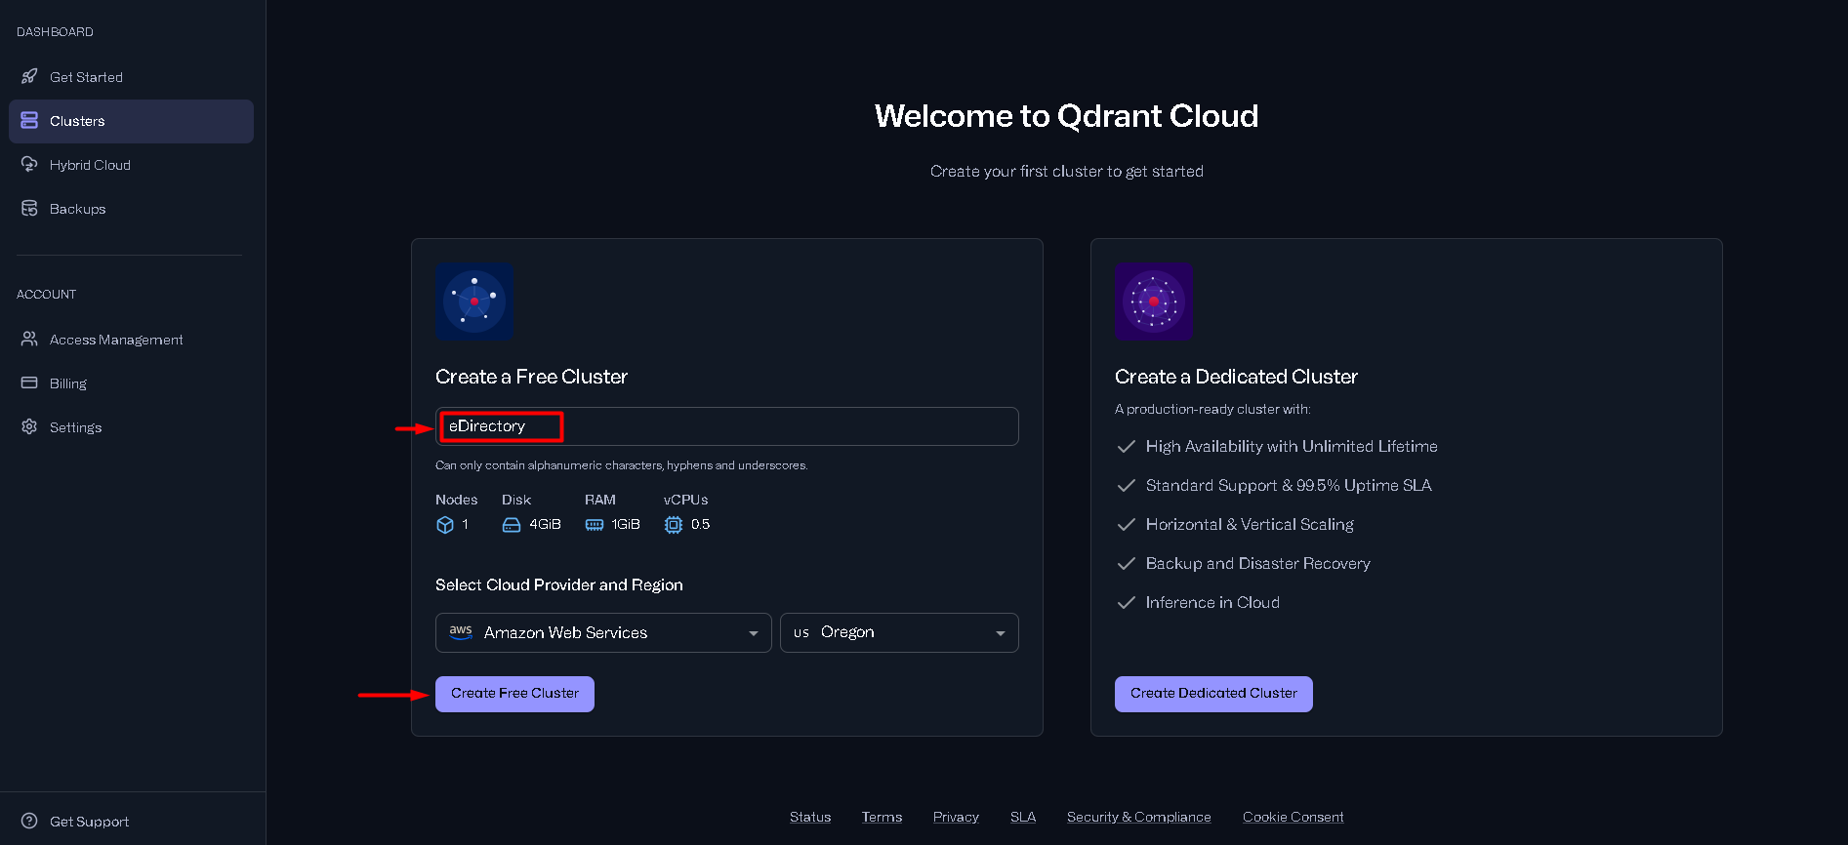
Task: Click the region dropdown arrow
Action: tap(1000, 633)
